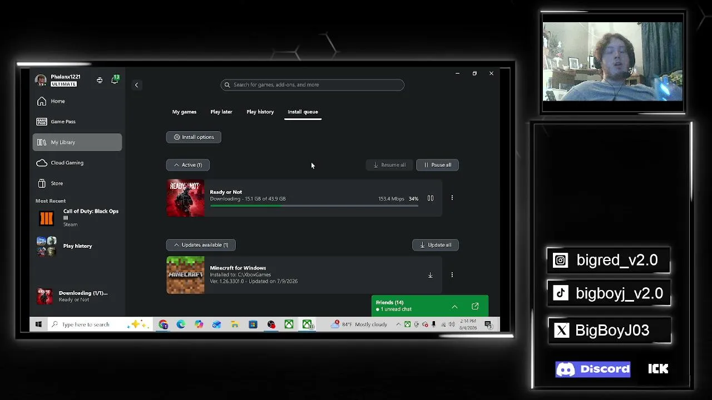The height and width of the screenshot is (400, 712).
Task: Open Cloud Gaming in the sidebar
Action: 77,163
